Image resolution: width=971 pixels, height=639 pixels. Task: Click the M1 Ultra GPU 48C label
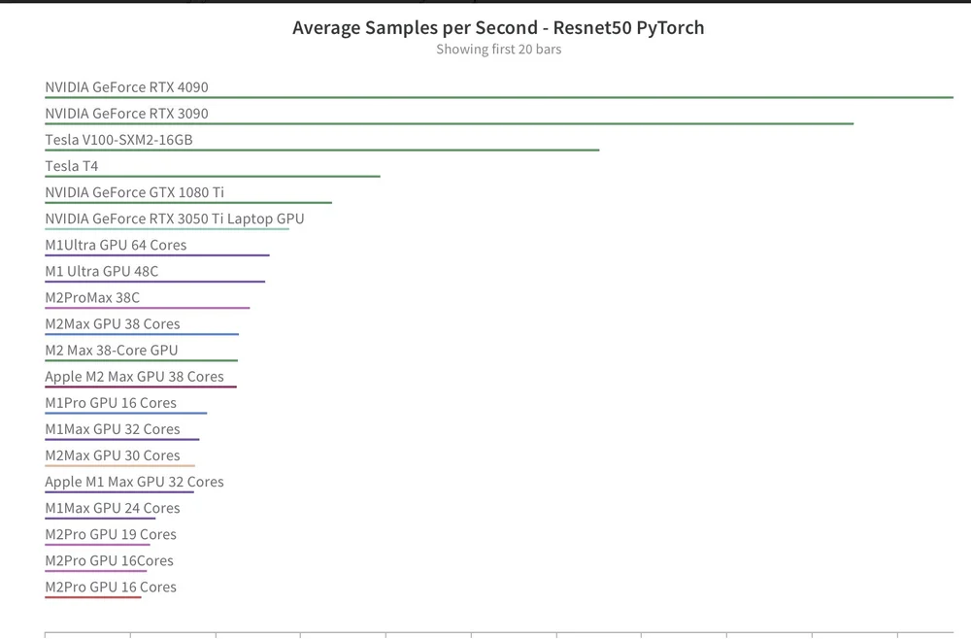(x=102, y=271)
